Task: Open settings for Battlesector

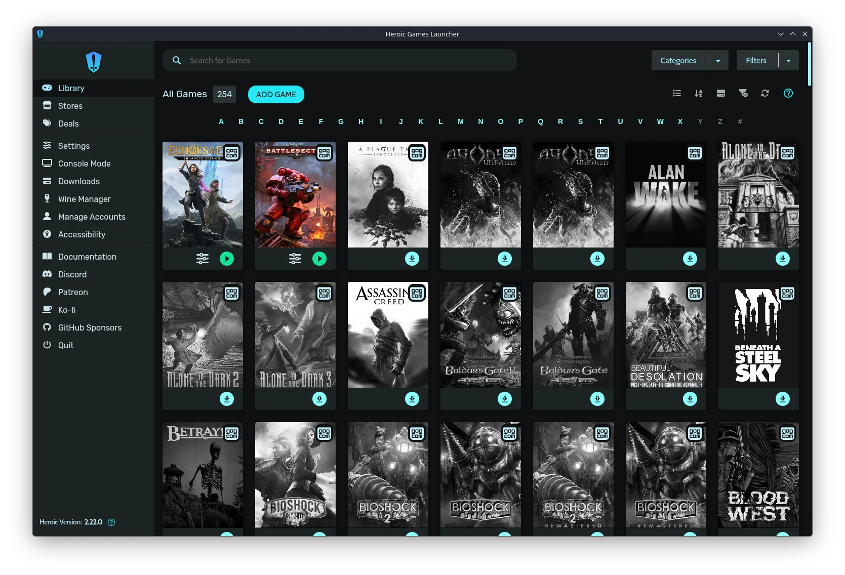Action: tap(295, 259)
